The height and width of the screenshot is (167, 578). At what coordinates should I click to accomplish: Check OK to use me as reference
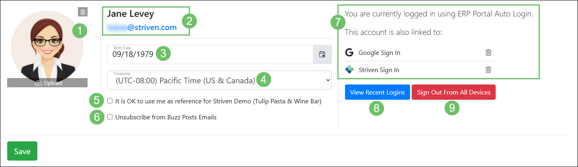tap(110, 101)
